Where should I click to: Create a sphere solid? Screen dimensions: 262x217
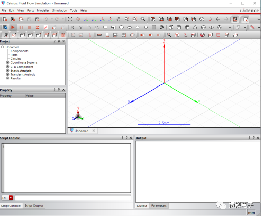pyautogui.click(x=203, y=27)
